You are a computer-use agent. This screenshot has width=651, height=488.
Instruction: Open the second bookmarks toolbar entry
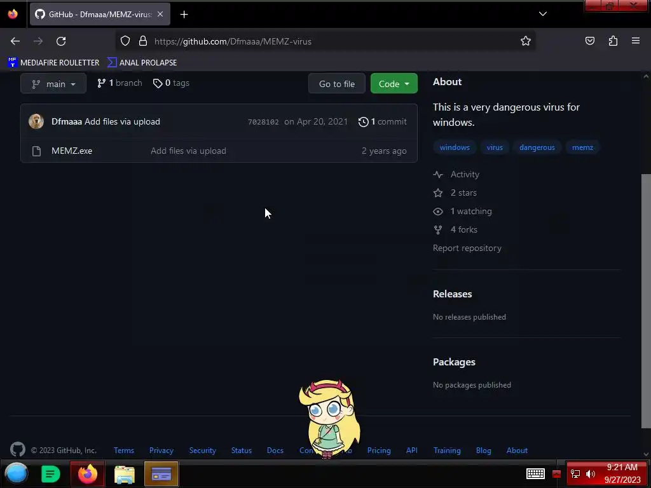tap(142, 63)
